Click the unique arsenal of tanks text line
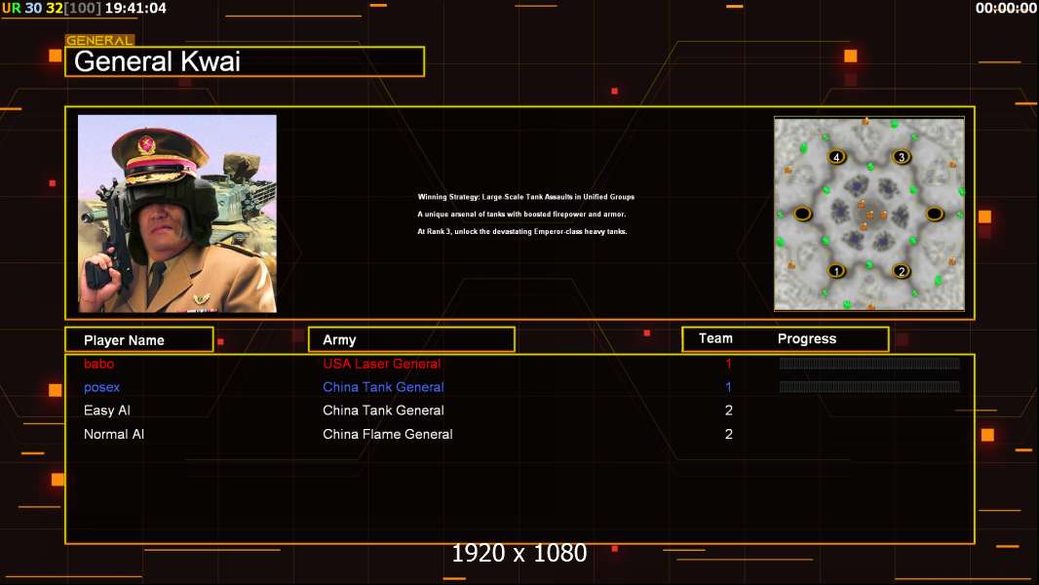This screenshot has width=1039, height=585. [x=521, y=214]
